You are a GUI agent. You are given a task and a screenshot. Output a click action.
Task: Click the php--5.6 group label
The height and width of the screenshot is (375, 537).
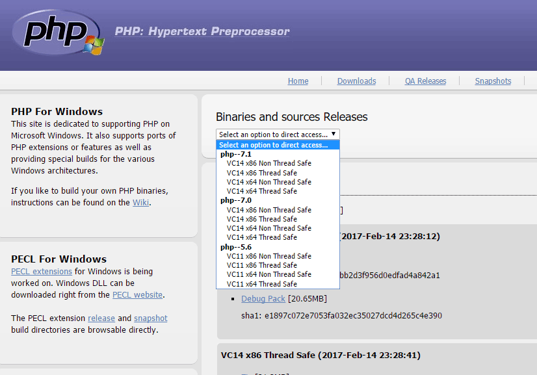point(235,247)
